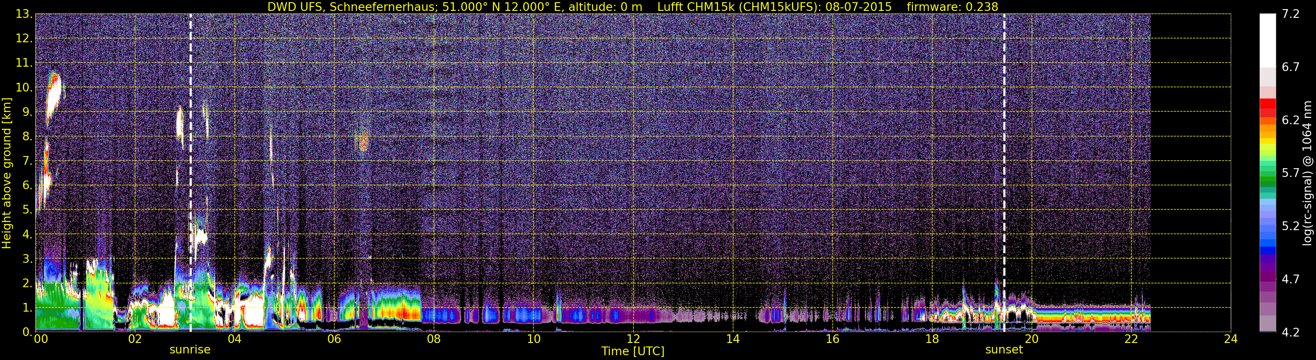Click the height axis tick label '1.'
1316x360 pixels.
(x=27, y=307)
